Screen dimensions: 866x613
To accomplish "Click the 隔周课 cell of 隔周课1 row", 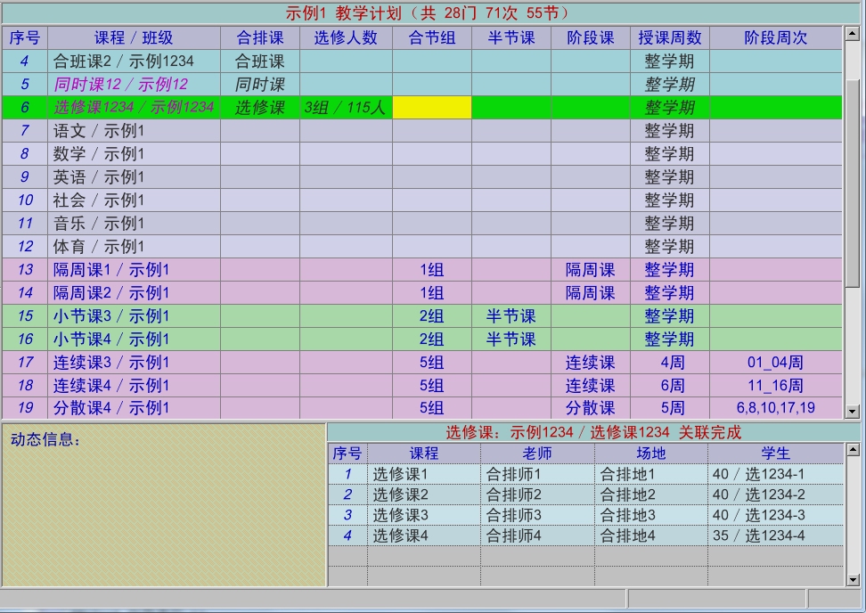I will pyautogui.click(x=591, y=269).
